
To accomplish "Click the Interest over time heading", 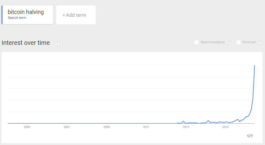I will click(26, 43).
